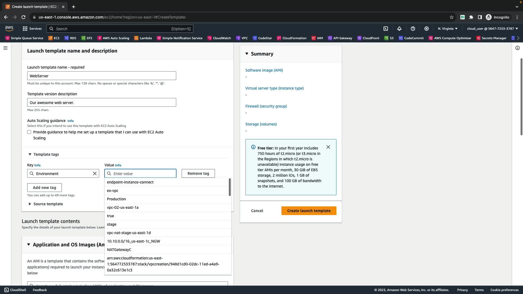Collapse the Summary panel

(x=247, y=54)
